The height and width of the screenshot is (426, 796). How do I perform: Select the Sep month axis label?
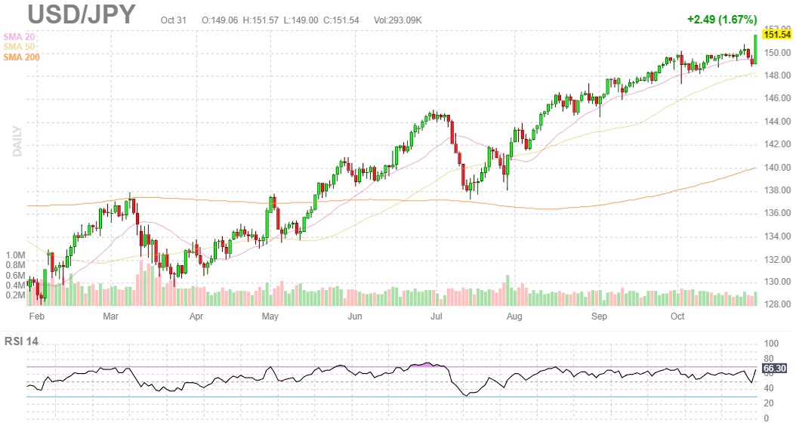599,316
